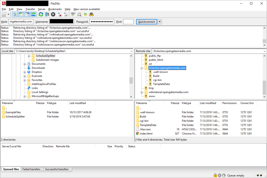Select ExampleFiles in local file list
This screenshot has width=267, height=178.
(x=13, y=112)
